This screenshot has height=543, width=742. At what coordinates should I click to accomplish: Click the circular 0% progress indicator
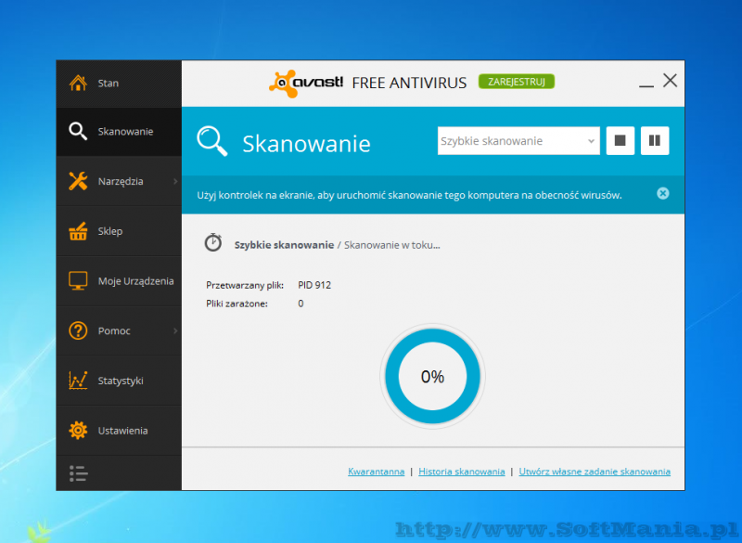(x=432, y=377)
